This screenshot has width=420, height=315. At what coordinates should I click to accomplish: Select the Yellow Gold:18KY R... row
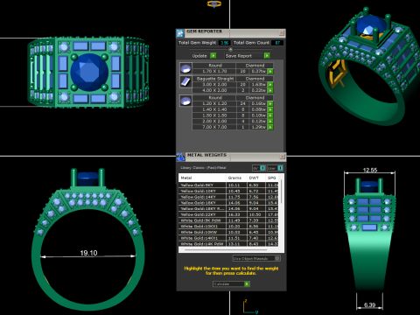click(228, 208)
